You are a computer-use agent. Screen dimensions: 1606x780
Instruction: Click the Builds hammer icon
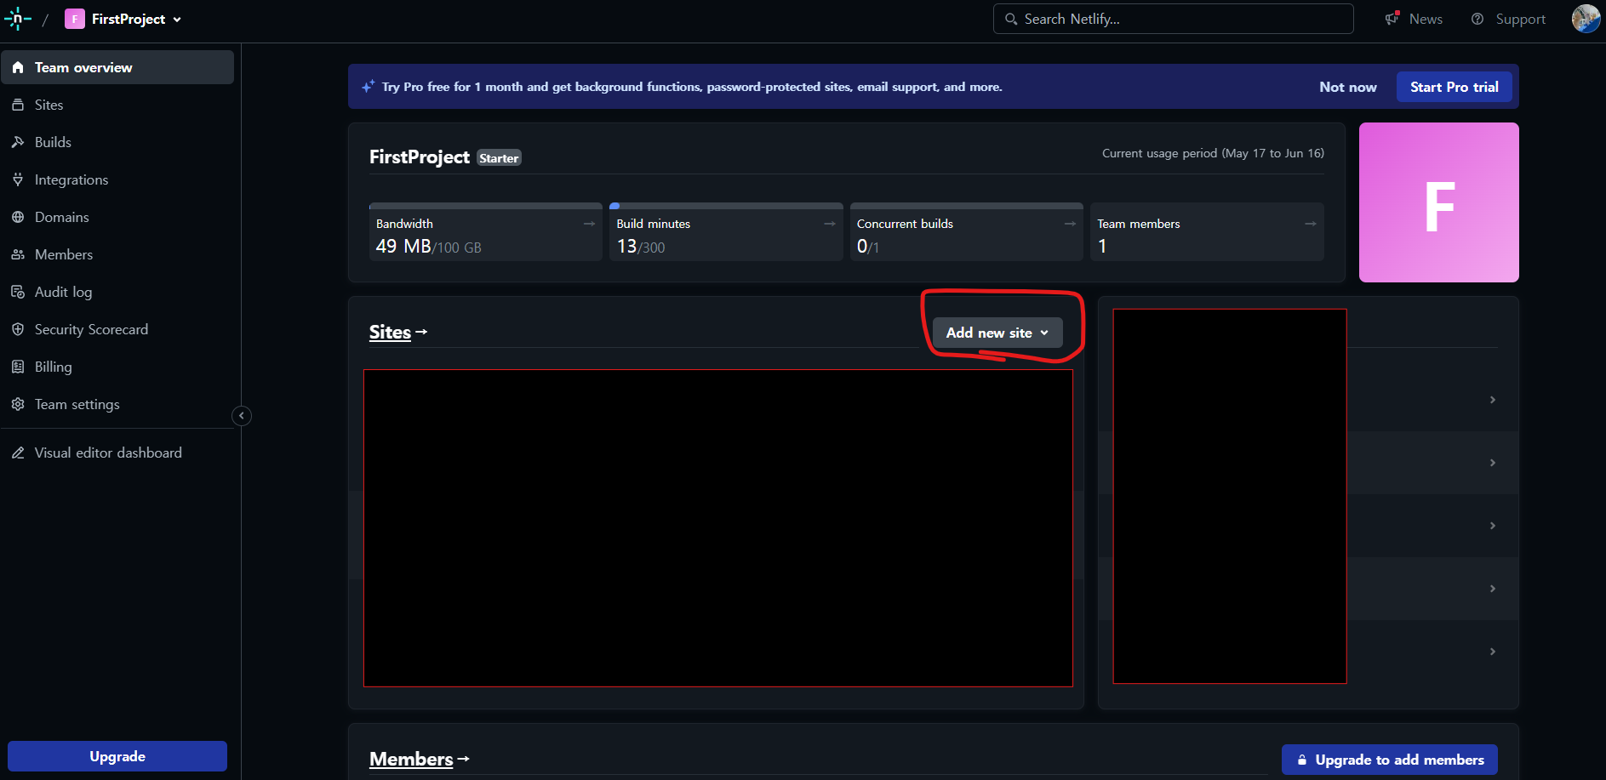coord(18,142)
